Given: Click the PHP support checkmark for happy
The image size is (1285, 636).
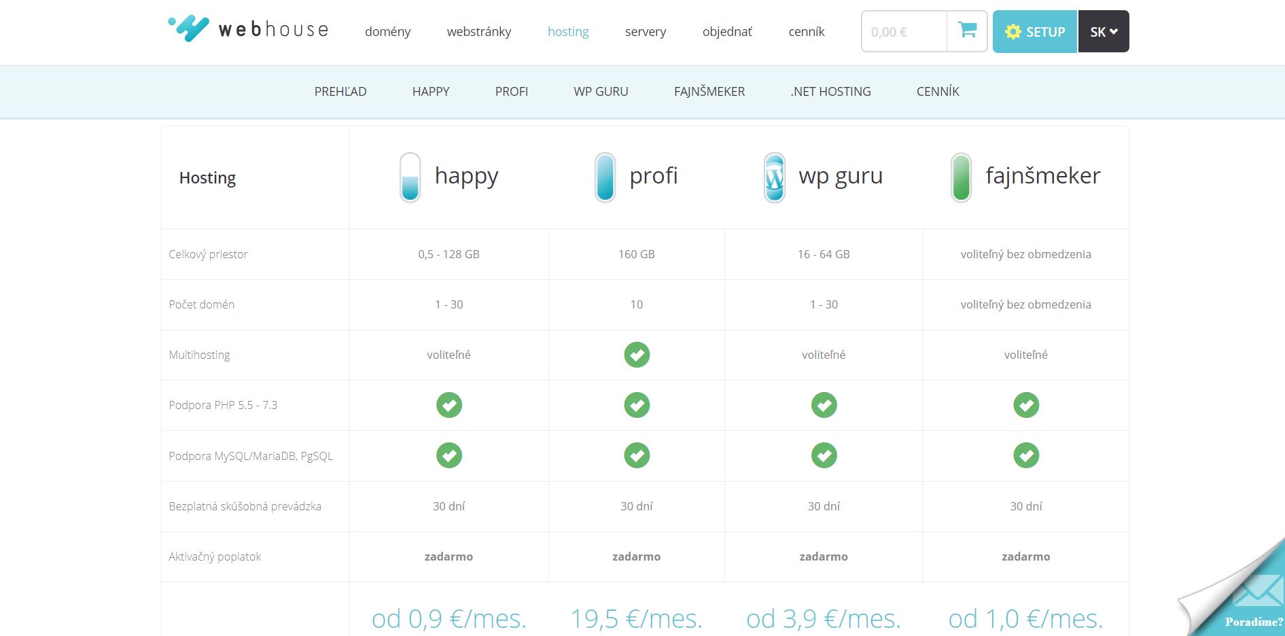Looking at the screenshot, I should 449,405.
